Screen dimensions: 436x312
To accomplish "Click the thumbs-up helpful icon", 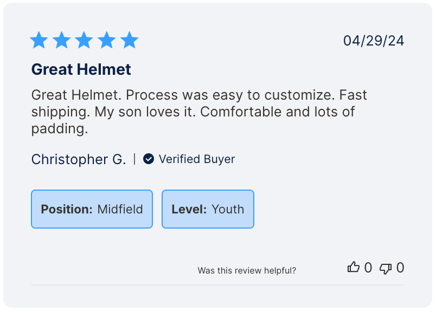I will (354, 268).
